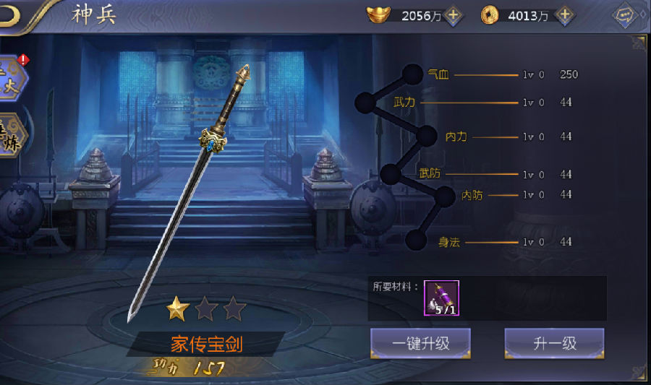Click the plus icon beside gold ingot balance

coord(454,15)
